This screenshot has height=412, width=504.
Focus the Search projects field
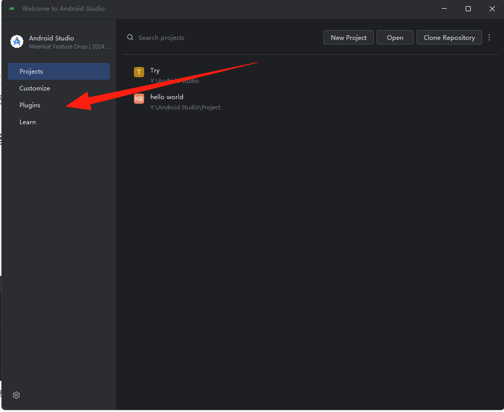click(222, 38)
